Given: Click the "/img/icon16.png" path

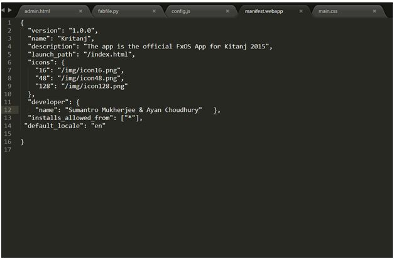Looking at the screenshot, I should coord(89,70).
